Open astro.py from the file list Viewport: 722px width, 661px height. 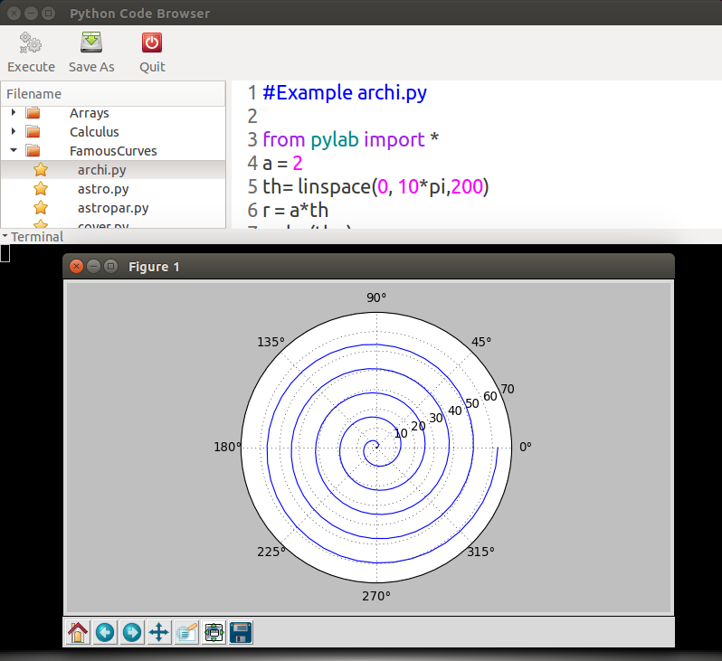(x=103, y=189)
